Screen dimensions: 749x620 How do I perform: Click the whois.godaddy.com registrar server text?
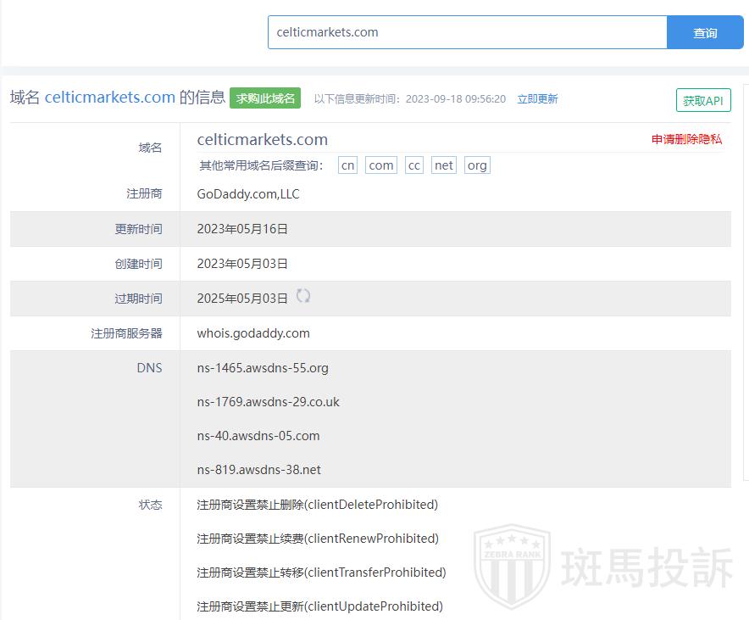tap(253, 333)
